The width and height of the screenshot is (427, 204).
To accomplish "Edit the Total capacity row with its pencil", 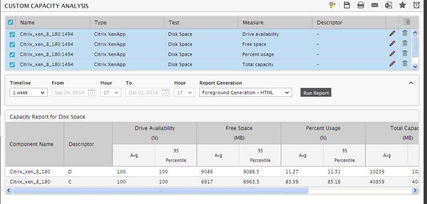I will point(392,63).
